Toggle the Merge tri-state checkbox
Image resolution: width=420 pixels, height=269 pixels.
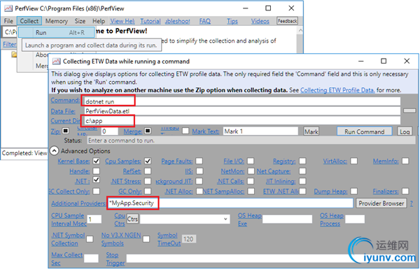click(x=148, y=131)
